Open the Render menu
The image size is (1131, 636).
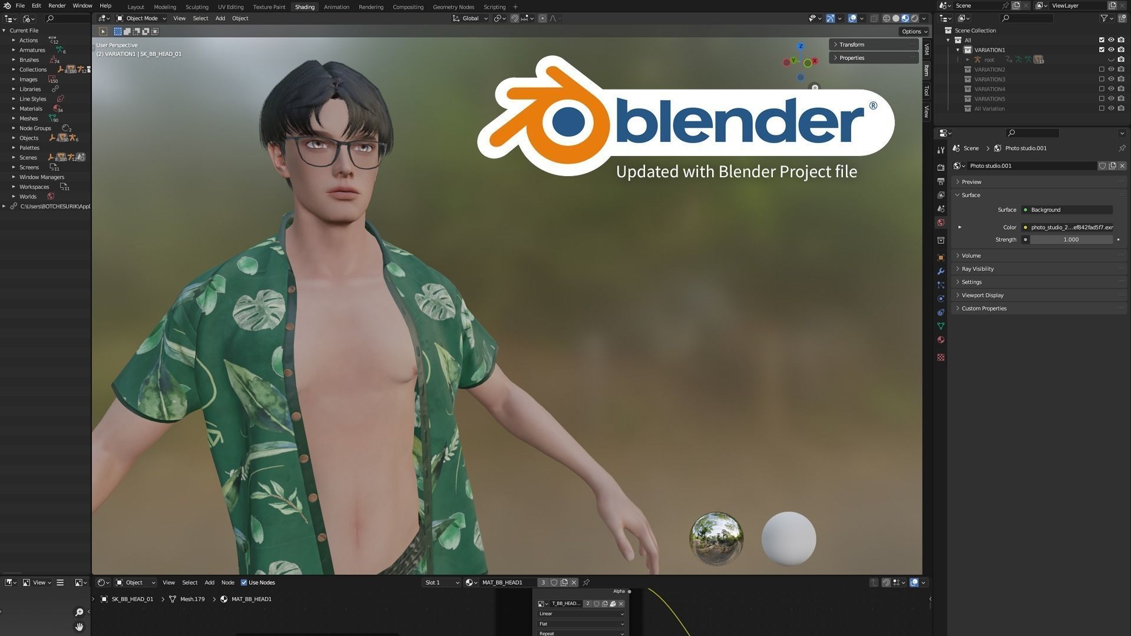[x=57, y=5]
